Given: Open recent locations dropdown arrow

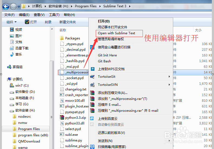Looking at the screenshot, I should click(19, 6).
